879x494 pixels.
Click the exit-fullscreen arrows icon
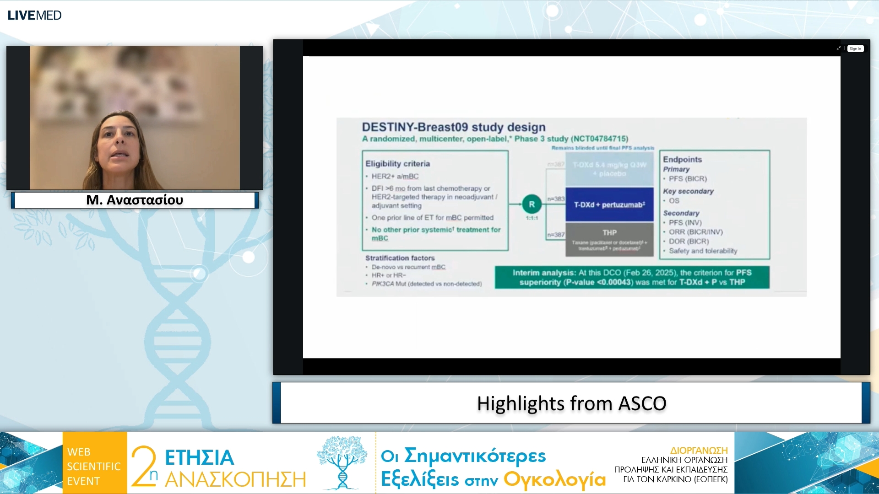click(838, 48)
